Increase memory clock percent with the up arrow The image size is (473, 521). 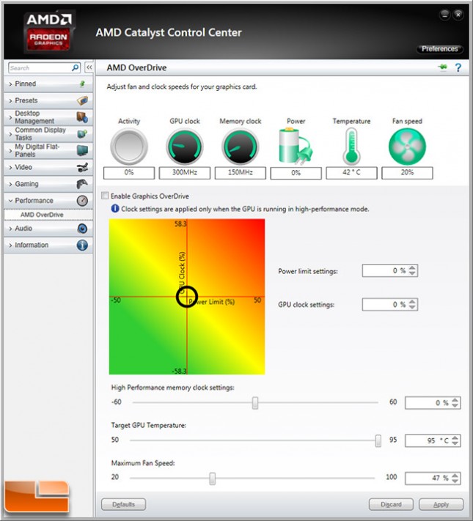[x=455, y=399]
